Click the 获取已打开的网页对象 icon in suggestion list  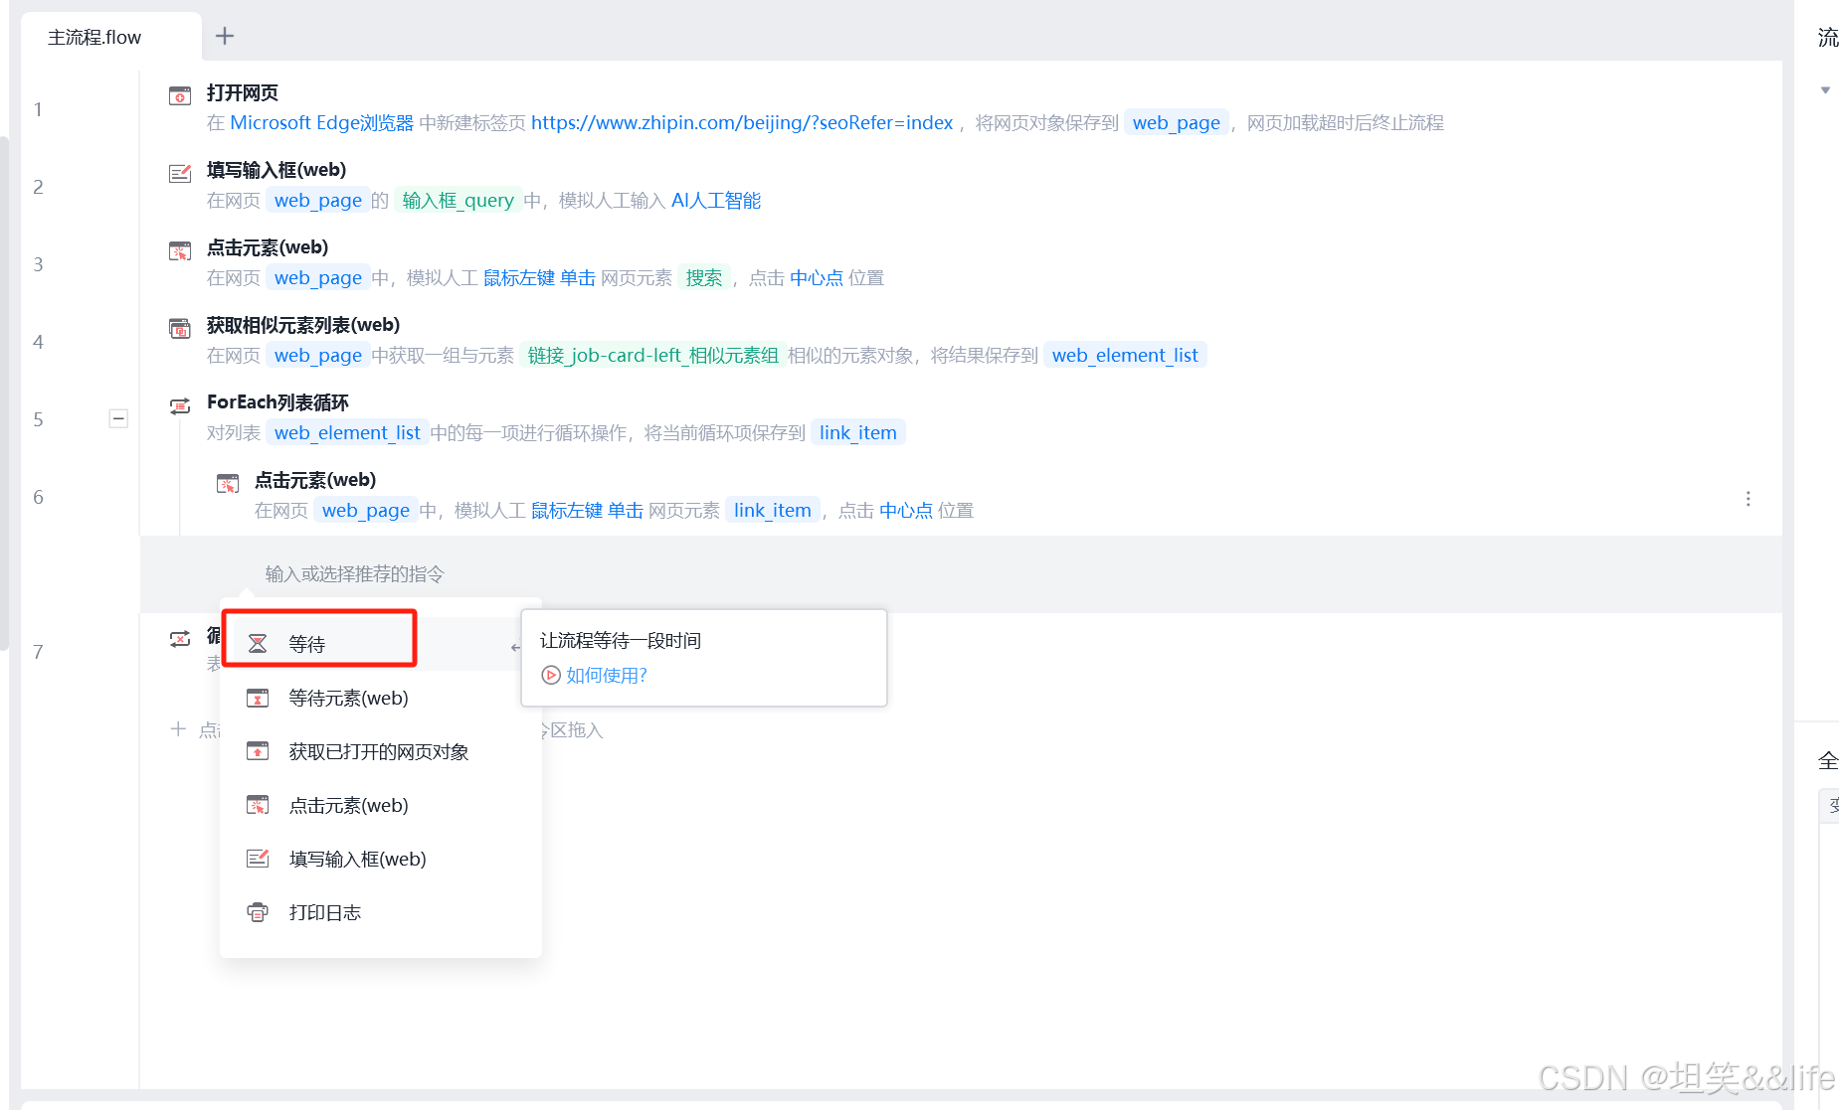[x=258, y=751]
